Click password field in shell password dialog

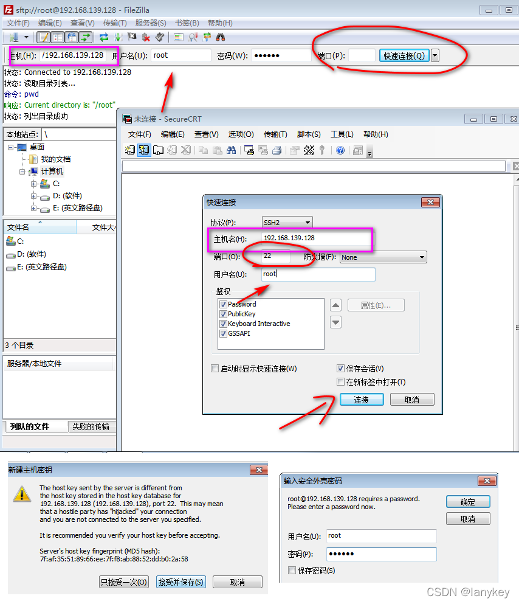381,554
